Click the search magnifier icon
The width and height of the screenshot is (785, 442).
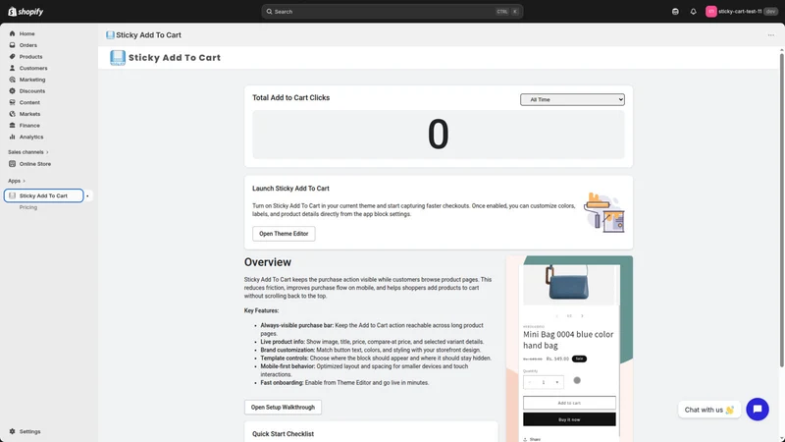269,12
